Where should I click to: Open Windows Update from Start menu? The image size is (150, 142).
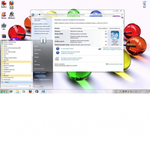point(16,44)
